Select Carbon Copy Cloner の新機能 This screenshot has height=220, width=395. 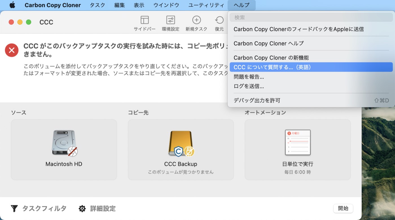point(311,58)
